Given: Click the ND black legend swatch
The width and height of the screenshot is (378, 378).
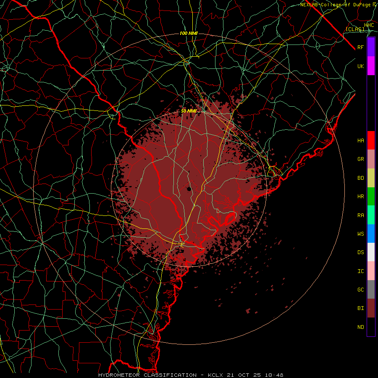Looking at the screenshot, I should pyautogui.click(x=371, y=327).
